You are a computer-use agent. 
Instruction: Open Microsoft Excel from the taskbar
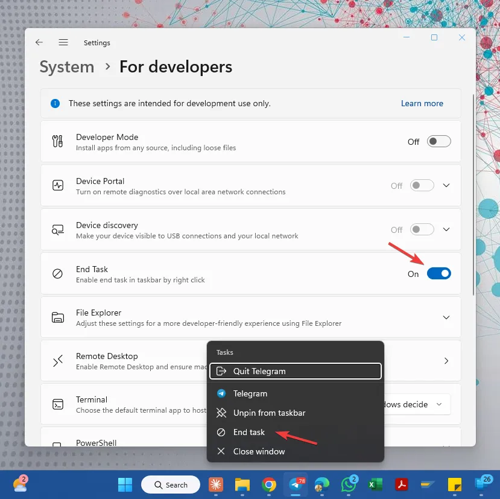pos(375,485)
